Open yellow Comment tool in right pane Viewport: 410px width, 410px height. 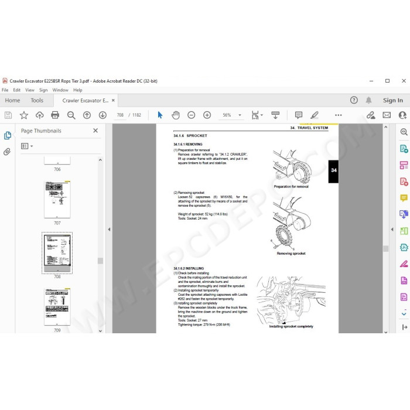tap(404, 198)
